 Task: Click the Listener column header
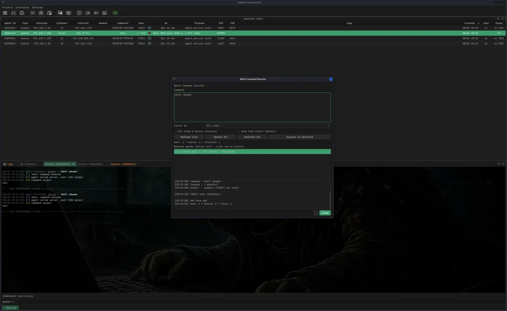62,23
